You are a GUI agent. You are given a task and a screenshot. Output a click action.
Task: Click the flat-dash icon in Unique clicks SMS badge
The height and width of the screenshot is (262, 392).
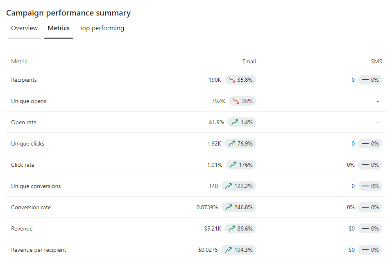[x=365, y=143]
